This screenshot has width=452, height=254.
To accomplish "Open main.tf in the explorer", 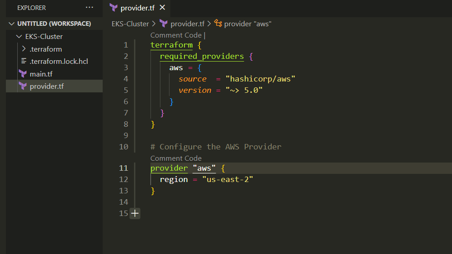I will click(41, 74).
